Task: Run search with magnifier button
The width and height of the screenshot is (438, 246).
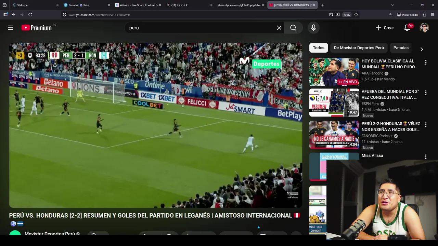Action: click(x=293, y=28)
